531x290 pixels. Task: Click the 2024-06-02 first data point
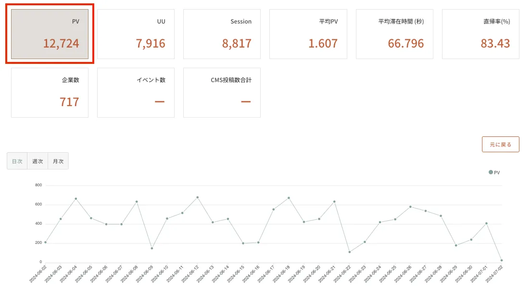45,242
